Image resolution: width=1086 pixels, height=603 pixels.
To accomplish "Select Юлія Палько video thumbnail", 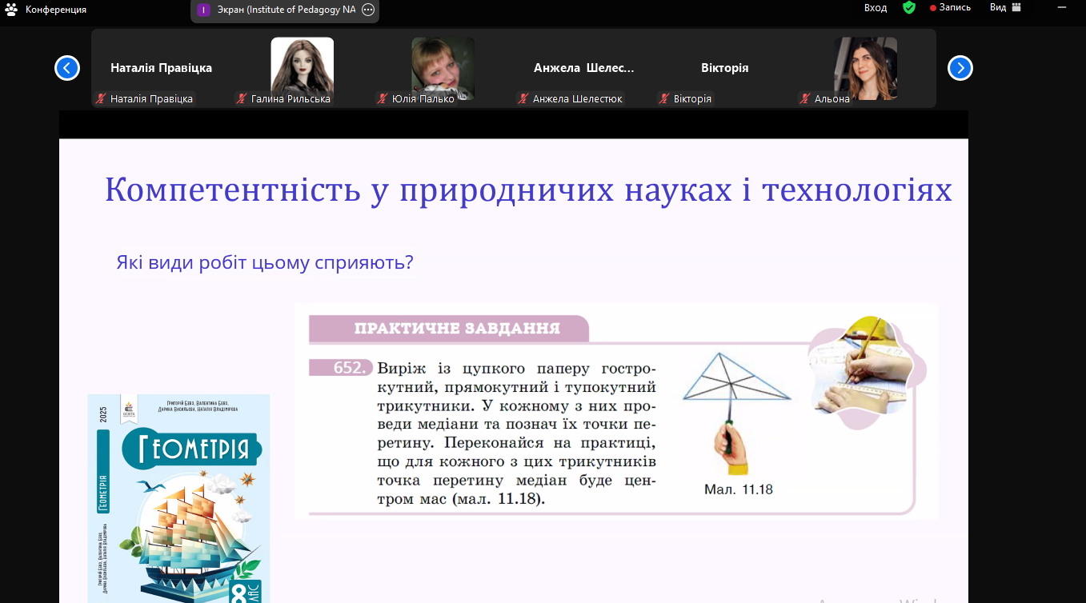I will point(443,69).
